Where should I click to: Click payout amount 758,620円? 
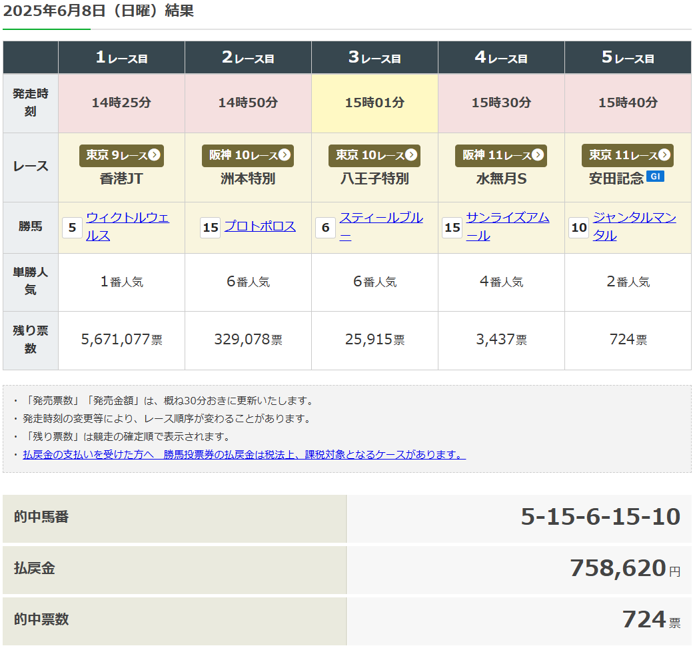pyautogui.click(x=625, y=569)
